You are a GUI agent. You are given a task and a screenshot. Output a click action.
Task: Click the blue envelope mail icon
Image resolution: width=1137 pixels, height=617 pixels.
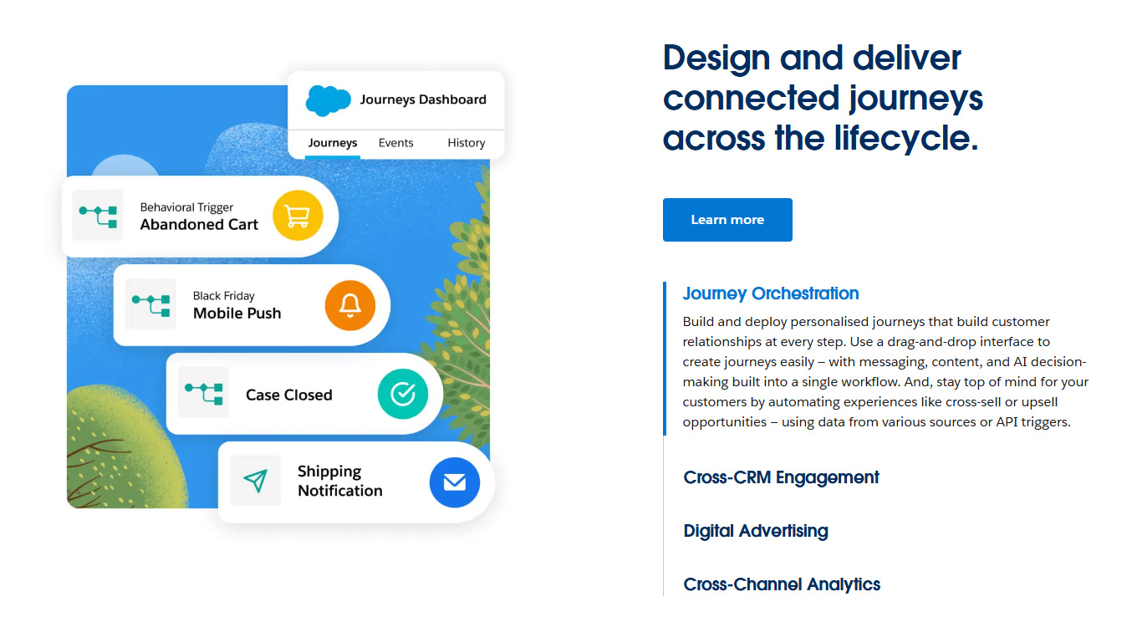(455, 482)
